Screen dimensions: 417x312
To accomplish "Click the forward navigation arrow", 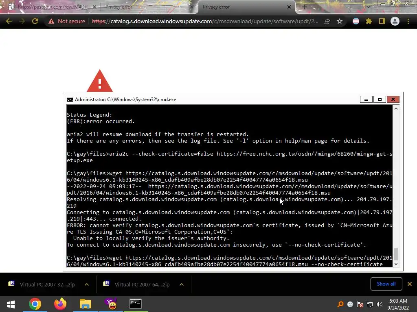I will click(22, 21).
